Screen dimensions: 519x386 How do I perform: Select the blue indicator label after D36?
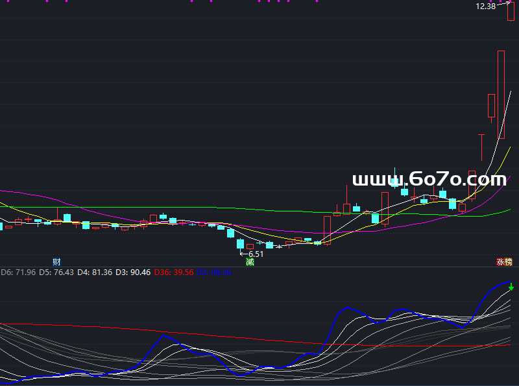213,272
